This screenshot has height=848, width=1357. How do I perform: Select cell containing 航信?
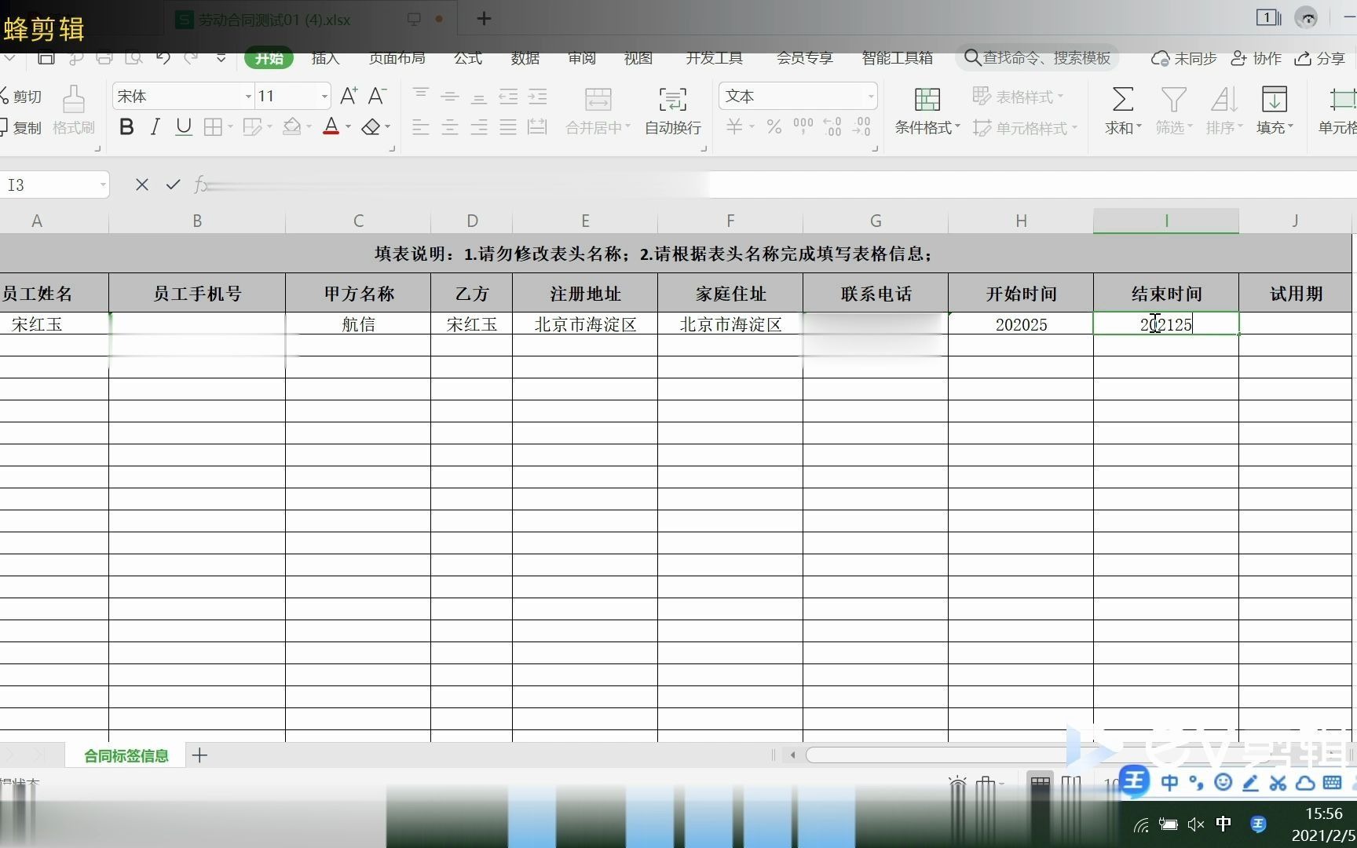coord(358,324)
